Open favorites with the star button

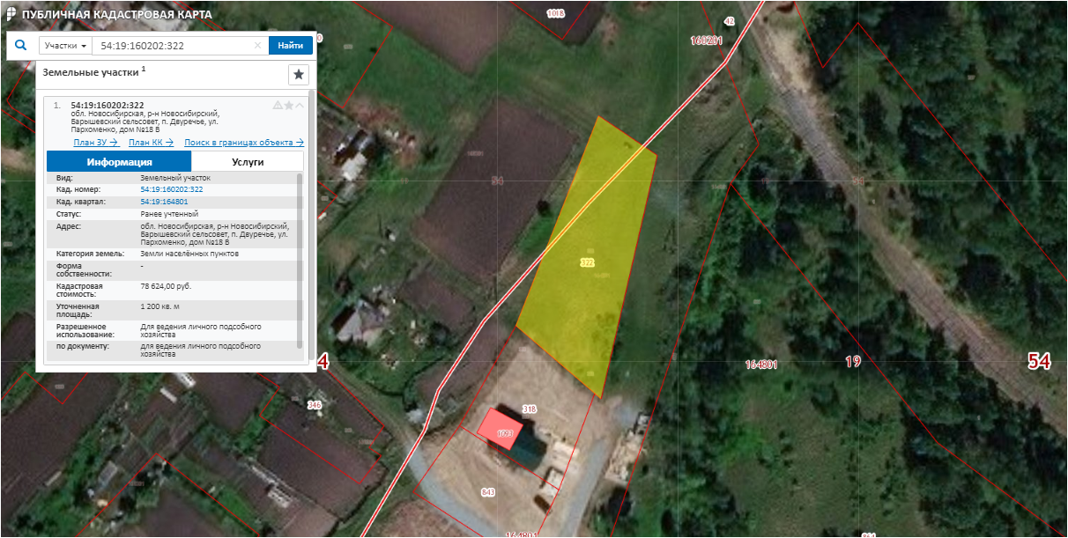tap(299, 75)
